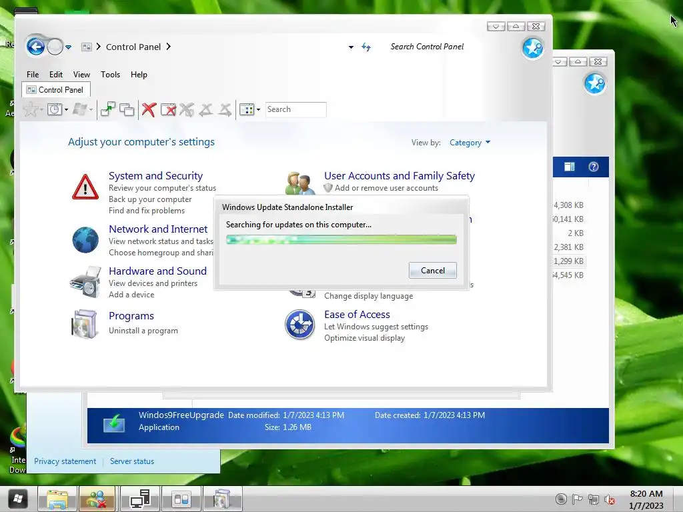
Task: Click the Hardware and Sound printer icon
Action: pos(85,282)
